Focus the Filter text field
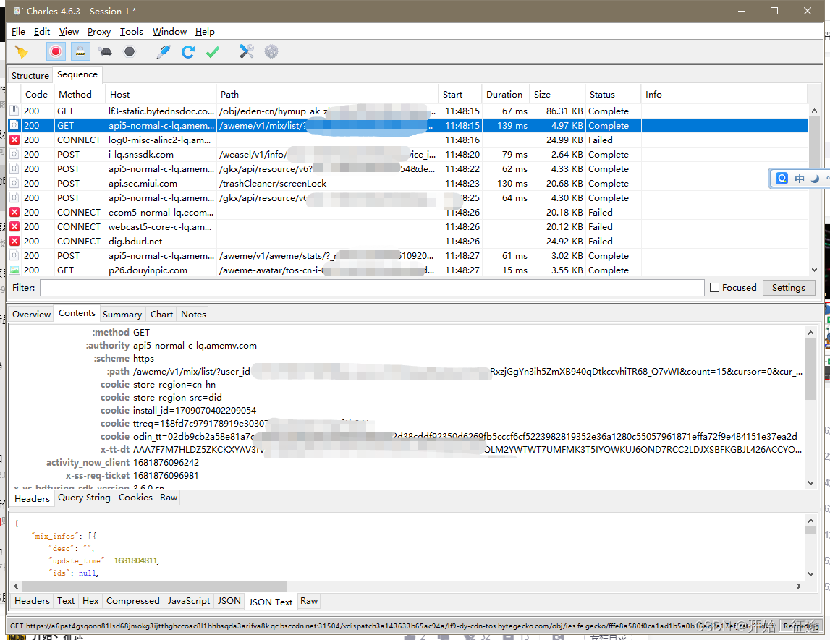Viewport: 830px width, 640px height. coord(372,288)
